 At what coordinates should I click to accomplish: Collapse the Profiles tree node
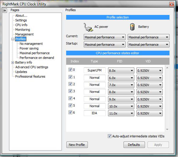(13, 39)
